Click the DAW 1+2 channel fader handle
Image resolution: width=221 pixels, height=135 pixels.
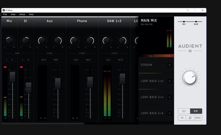(x=122, y=78)
